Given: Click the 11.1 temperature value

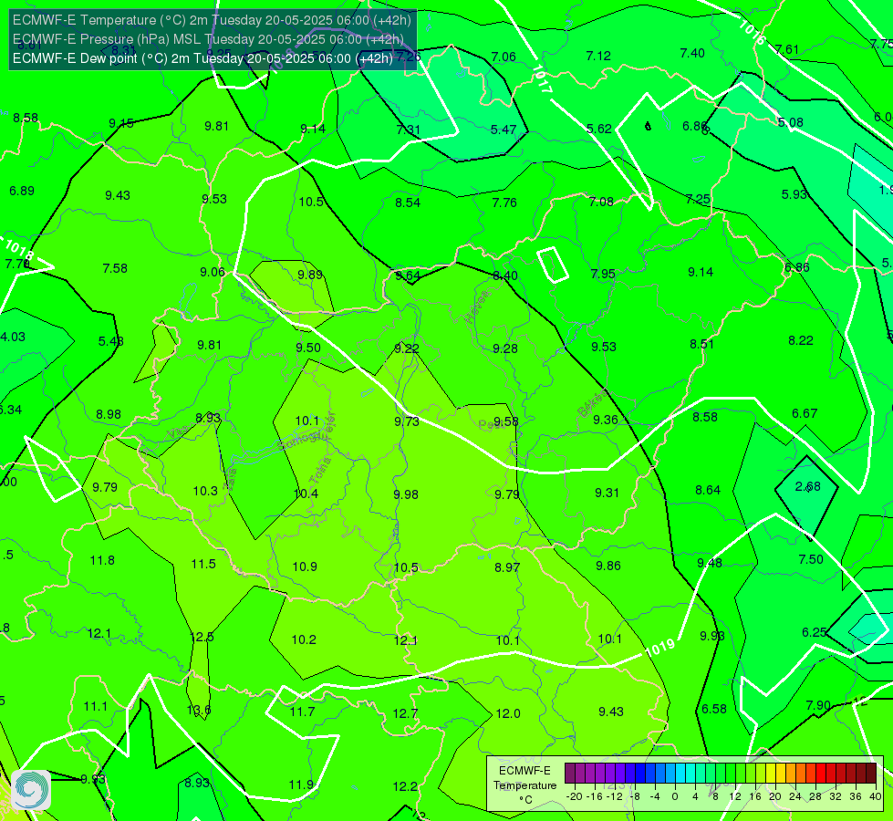Looking at the screenshot, I should pyautogui.click(x=96, y=706).
